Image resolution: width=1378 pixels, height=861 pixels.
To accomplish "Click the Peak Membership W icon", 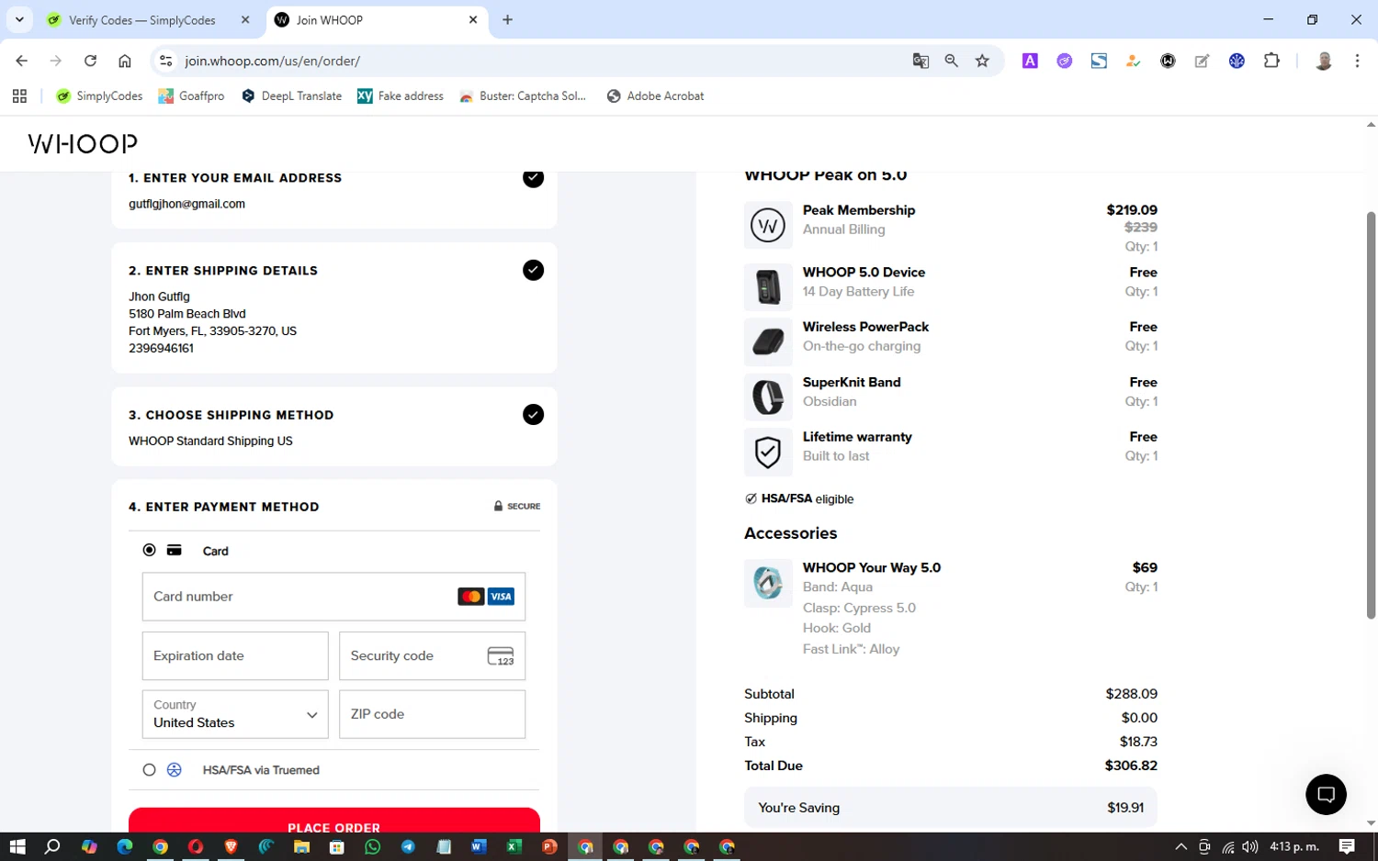I will point(768,225).
